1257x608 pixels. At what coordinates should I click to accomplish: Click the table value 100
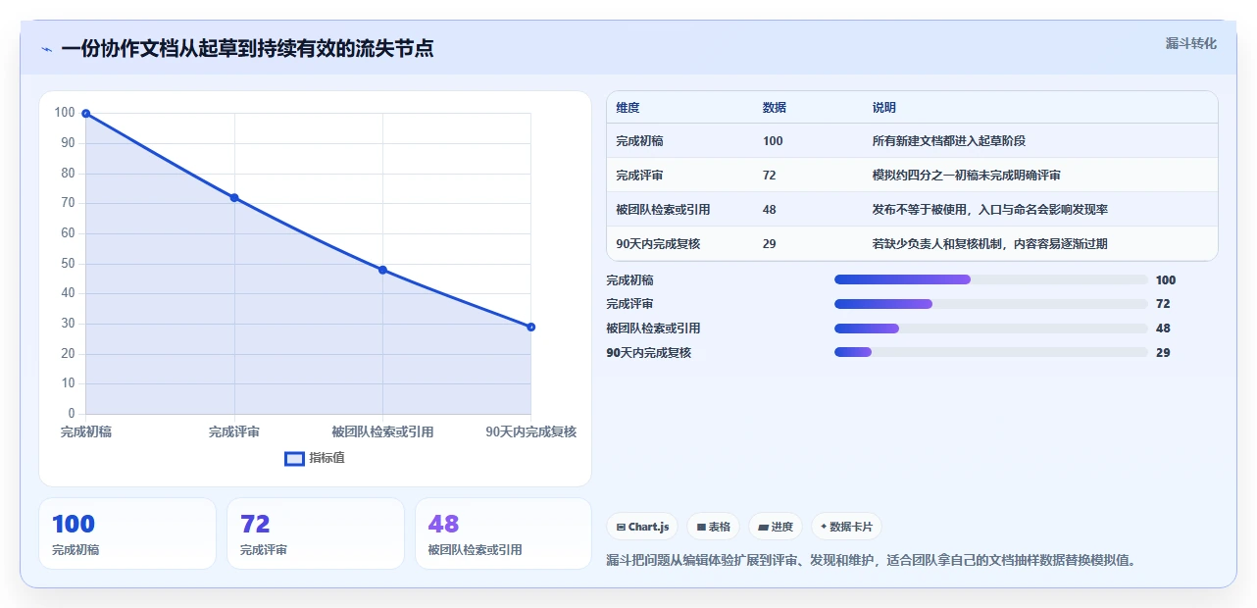tap(773, 141)
